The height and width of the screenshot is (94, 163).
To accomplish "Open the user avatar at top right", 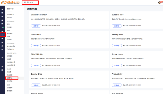I will coord(160,3).
